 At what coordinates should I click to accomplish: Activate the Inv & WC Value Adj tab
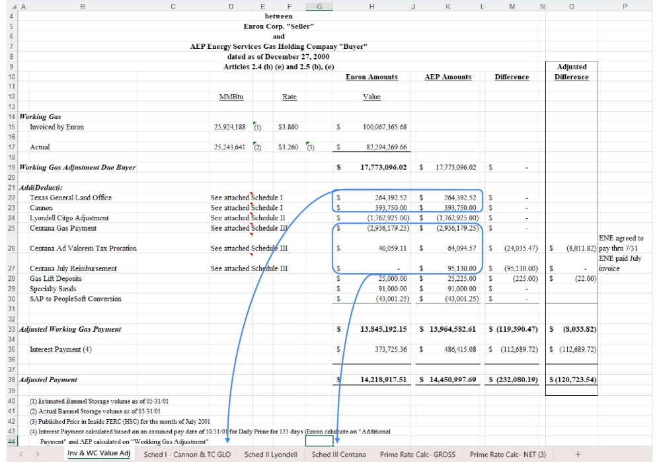pos(98,453)
